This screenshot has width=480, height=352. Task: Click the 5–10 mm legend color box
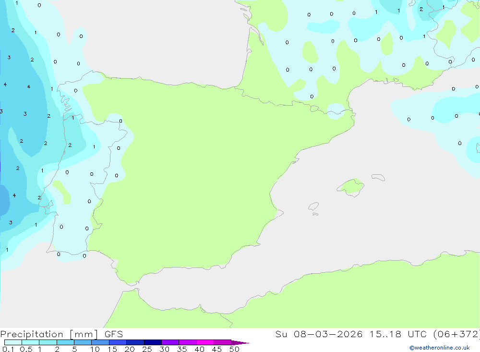(83, 342)
